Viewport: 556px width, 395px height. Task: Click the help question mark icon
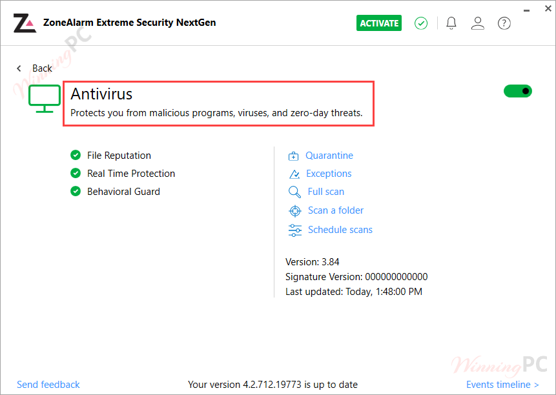pyautogui.click(x=504, y=23)
